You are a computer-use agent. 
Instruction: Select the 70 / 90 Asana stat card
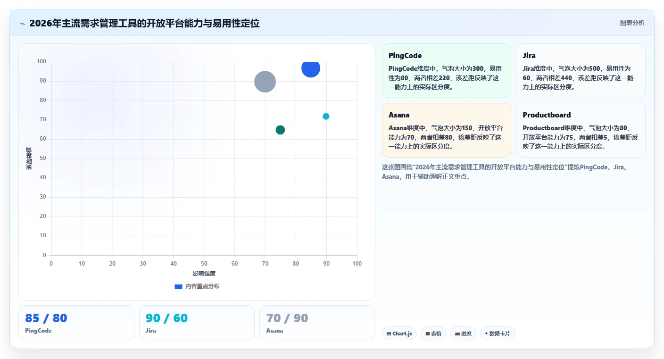317,323
